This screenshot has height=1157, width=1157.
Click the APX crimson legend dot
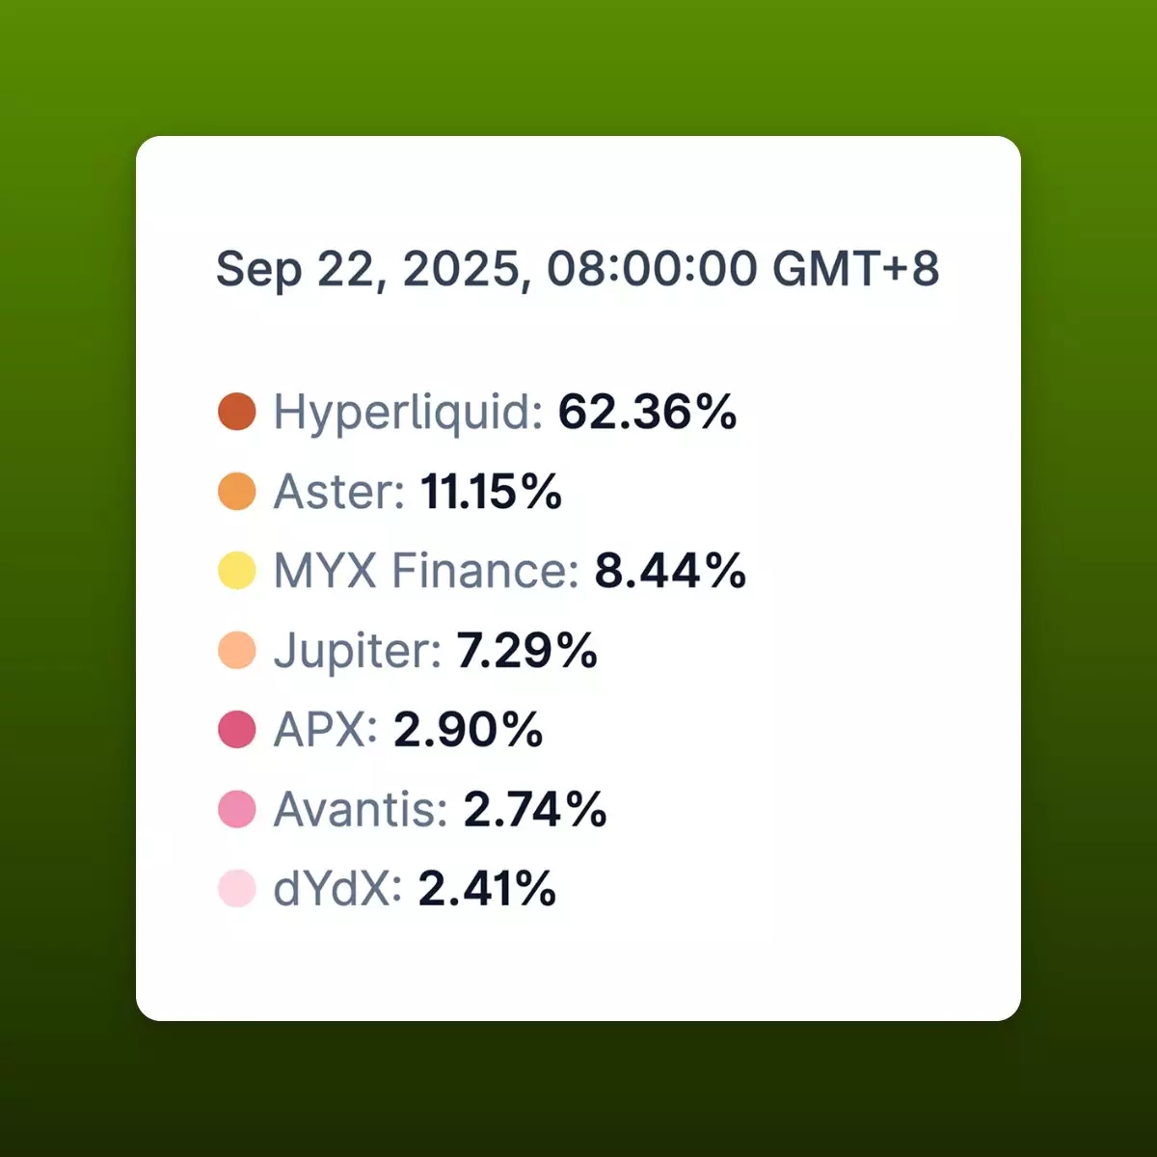pyautogui.click(x=237, y=729)
